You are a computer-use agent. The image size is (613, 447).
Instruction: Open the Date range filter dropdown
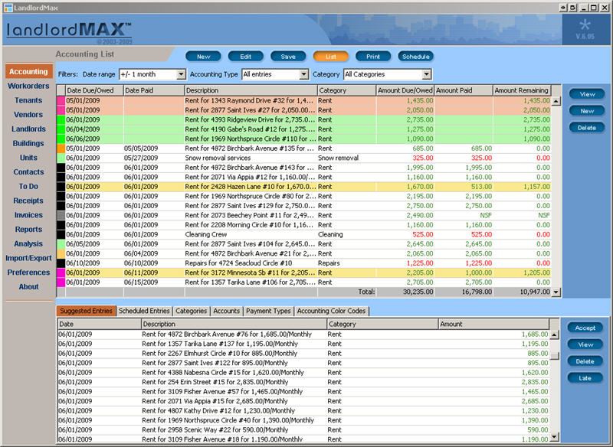181,74
